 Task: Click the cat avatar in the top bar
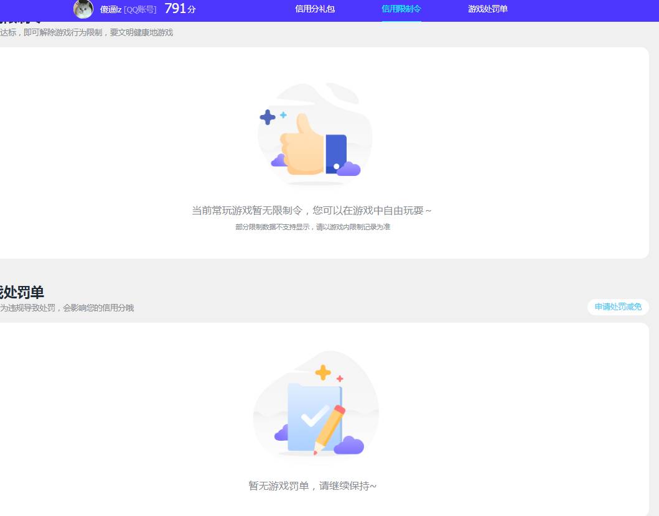tap(83, 9)
